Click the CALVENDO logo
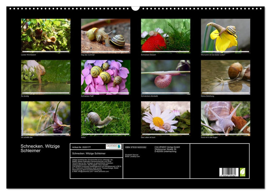Screen dimensions: 271x195 (x=114, y=147)
